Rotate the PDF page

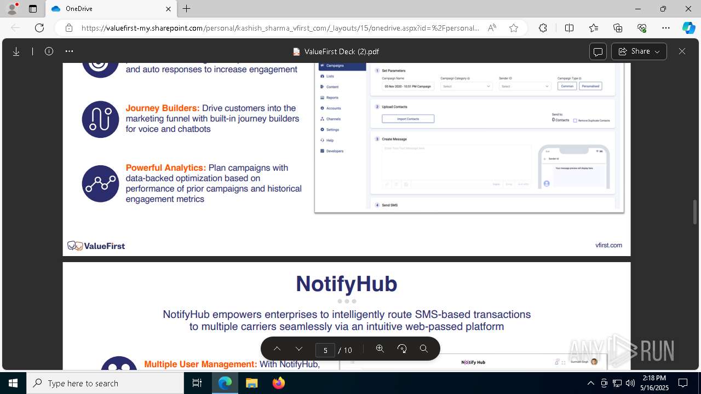click(402, 349)
